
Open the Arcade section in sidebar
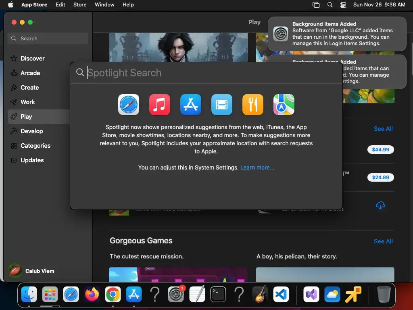(30, 73)
